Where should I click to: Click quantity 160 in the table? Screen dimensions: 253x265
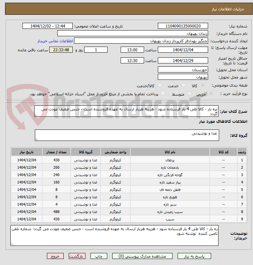click(x=56, y=182)
